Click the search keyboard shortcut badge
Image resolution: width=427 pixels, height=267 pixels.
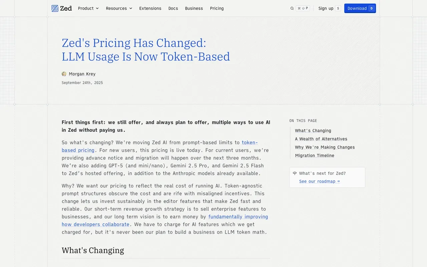tap(303, 8)
